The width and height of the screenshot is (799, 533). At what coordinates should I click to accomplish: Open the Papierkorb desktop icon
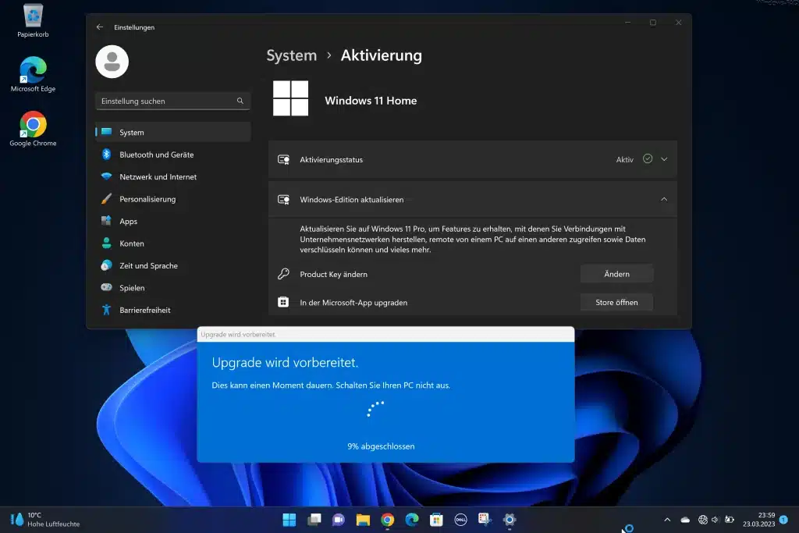pos(33,20)
